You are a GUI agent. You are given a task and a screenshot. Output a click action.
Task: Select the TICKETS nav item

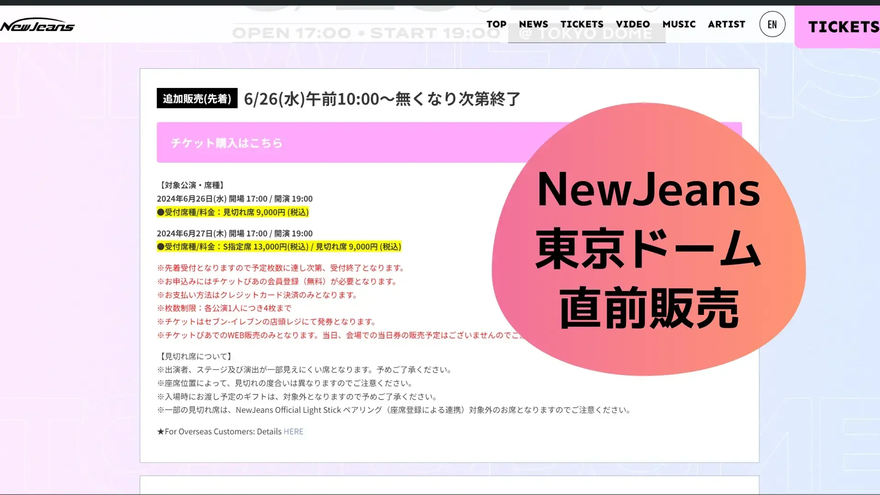[x=582, y=24]
